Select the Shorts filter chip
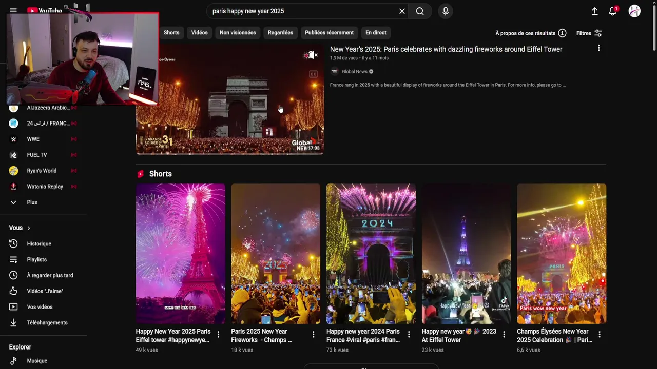The height and width of the screenshot is (369, 657). [171, 32]
